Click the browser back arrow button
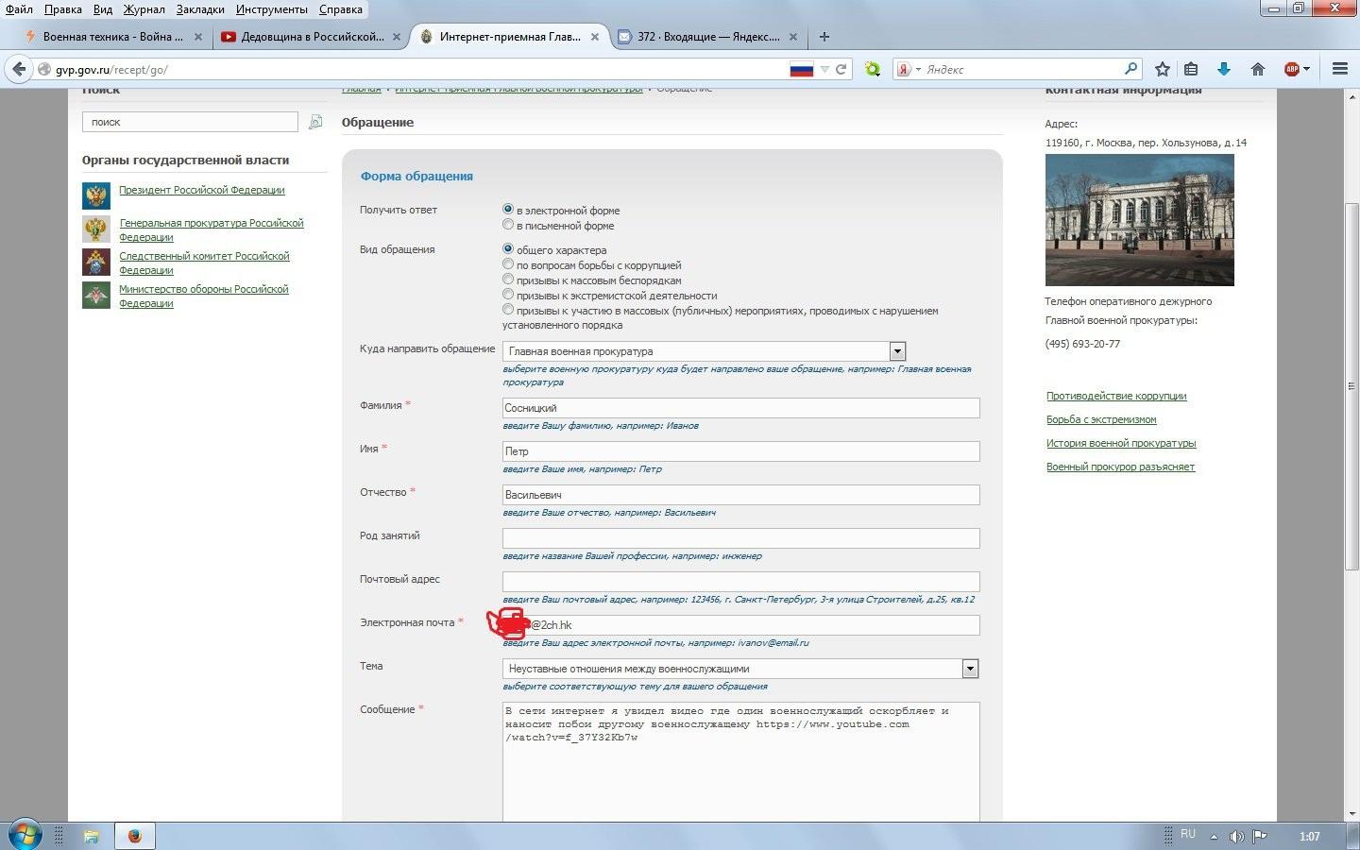Viewport: 1360px width, 850px height. tap(19, 69)
